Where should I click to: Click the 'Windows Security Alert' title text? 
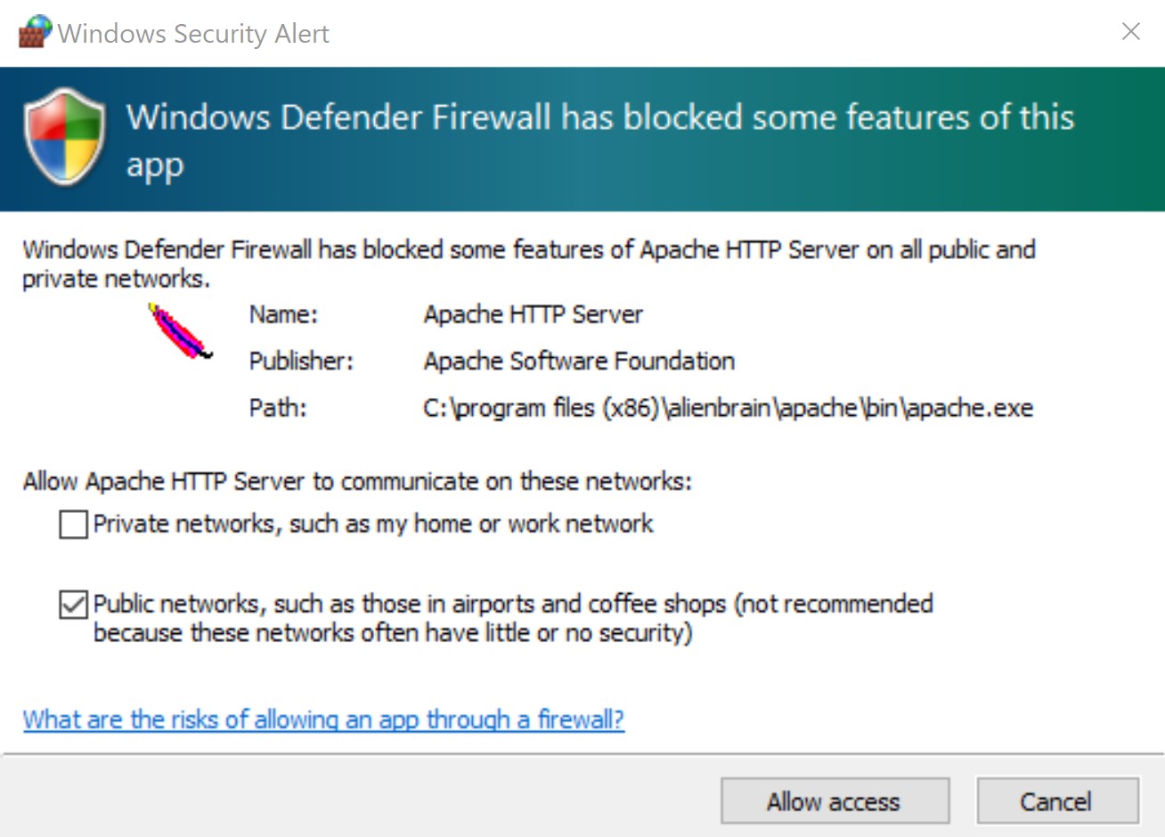193,34
